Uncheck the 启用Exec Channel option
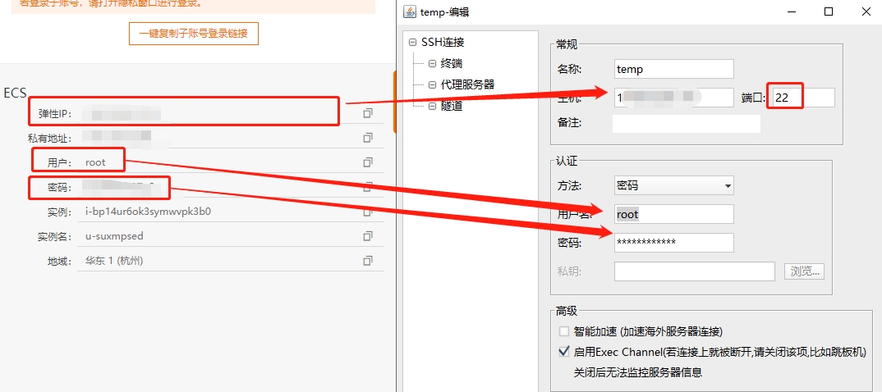 [x=564, y=352]
